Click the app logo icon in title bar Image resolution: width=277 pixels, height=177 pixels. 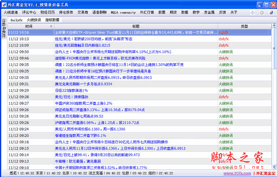[x=4, y=5]
